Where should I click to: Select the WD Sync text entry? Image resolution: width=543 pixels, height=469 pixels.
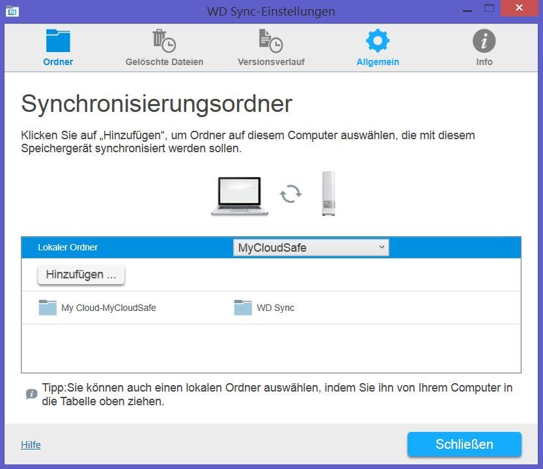(x=275, y=308)
